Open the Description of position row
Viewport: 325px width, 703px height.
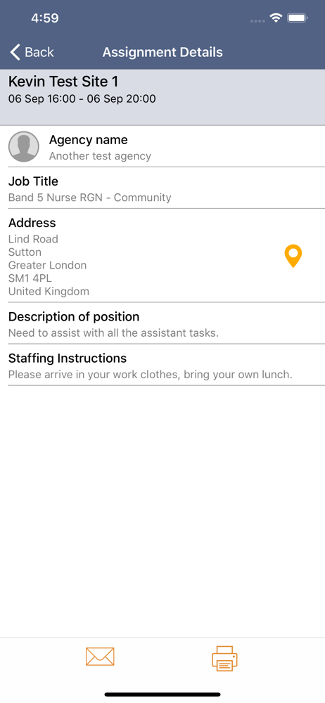click(x=162, y=323)
